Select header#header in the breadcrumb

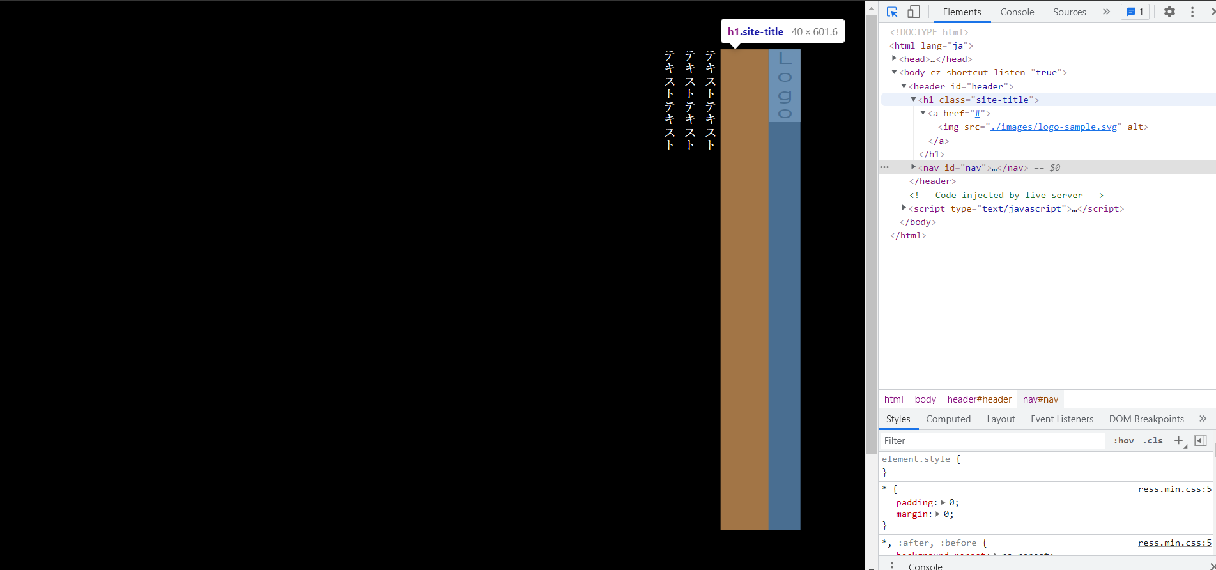979,399
